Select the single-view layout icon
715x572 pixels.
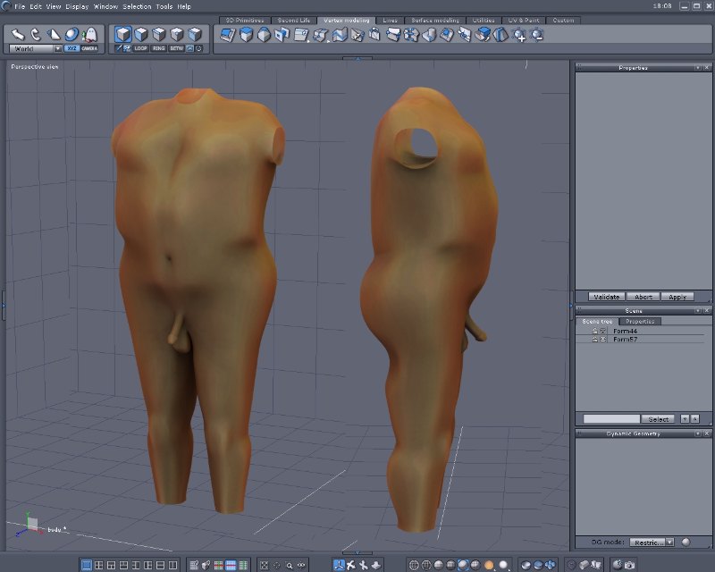point(87,565)
